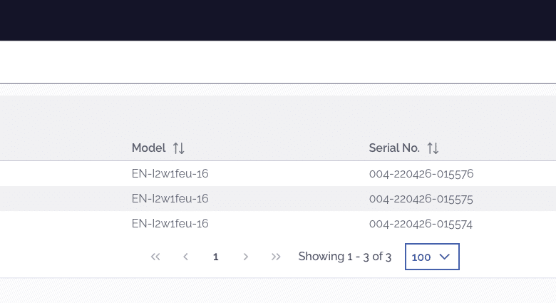Click the Showing 1 - 3 of 3 text
The image size is (556, 303).
pos(345,257)
